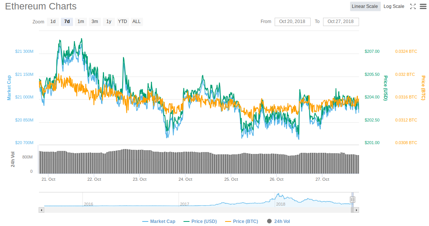Click the '25. Oct' axis label
This screenshot has width=429, height=226.
click(231, 179)
